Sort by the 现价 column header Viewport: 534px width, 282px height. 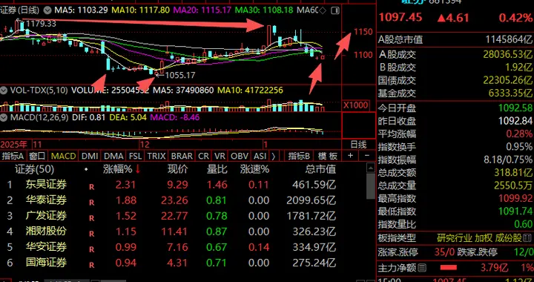[x=177, y=169]
